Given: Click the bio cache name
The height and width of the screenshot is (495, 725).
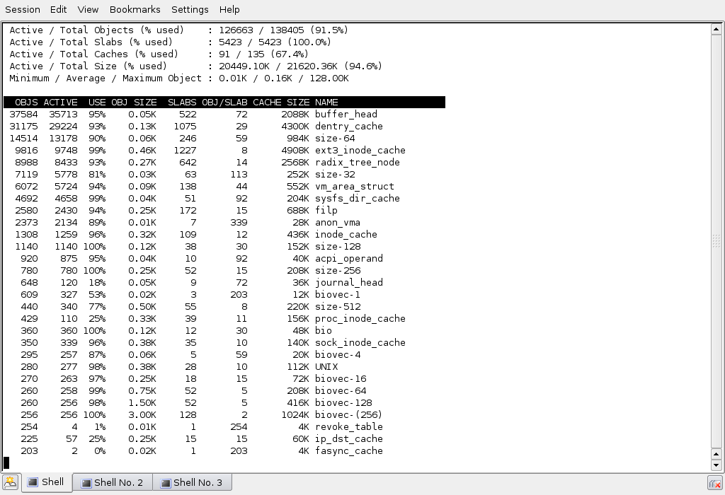Looking at the screenshot, I should pos(323,330).
